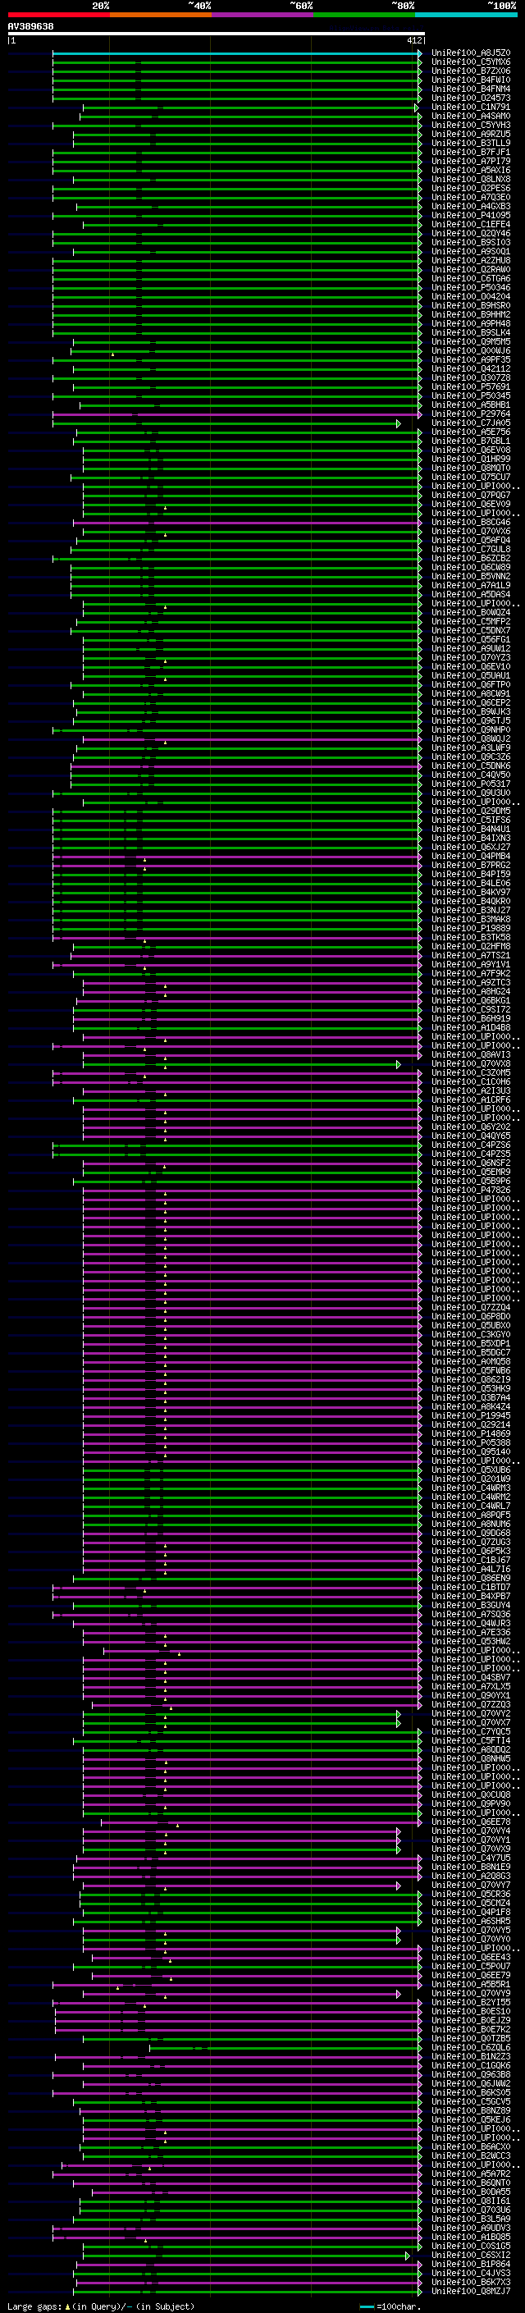
Task: Click the UniRef100_B9SLK4 label
Action: point(471,333)
